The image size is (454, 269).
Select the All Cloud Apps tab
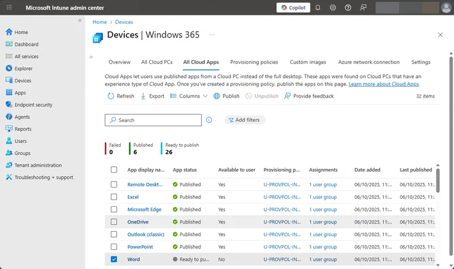201,62
